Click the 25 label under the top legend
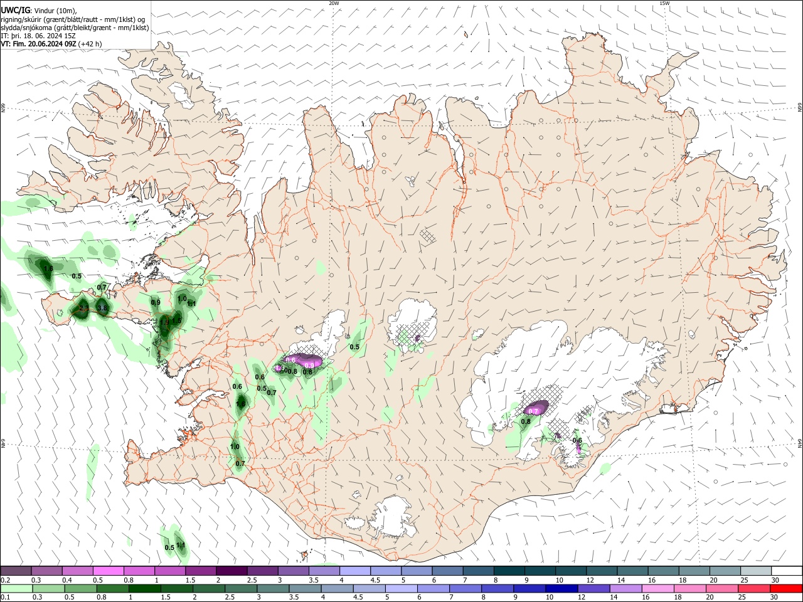Screen dimensions: 803x602 (x=744, y=580)
